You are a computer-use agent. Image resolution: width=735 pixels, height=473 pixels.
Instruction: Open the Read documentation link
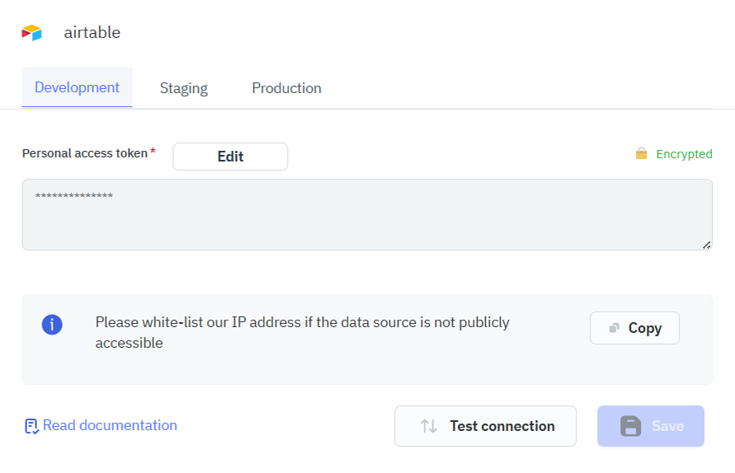tap(110, 425)
